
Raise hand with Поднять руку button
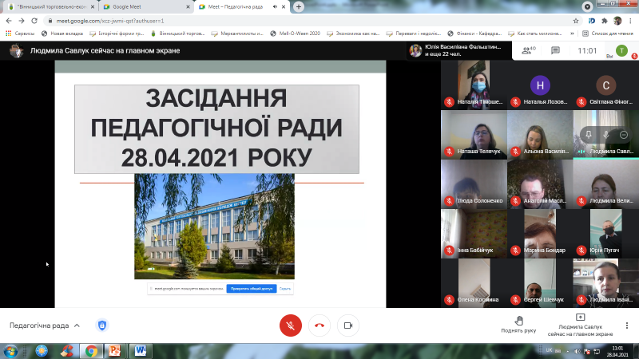[x=518, y=325]
